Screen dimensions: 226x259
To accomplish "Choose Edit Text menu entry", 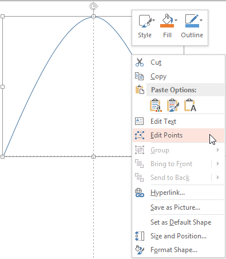I will [179, 121].
